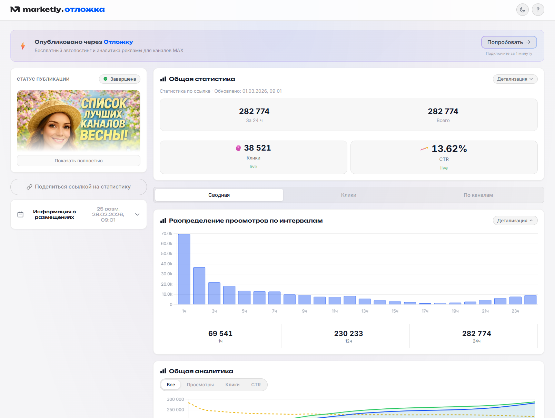Click the Попробовать button

tap(509, 42)
